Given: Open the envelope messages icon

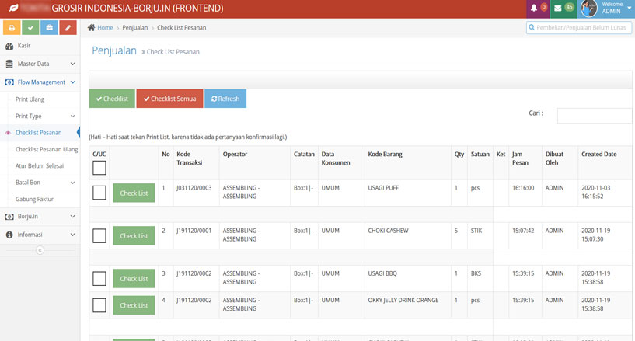Looking at the screenshot, I should tap(557, 8).
